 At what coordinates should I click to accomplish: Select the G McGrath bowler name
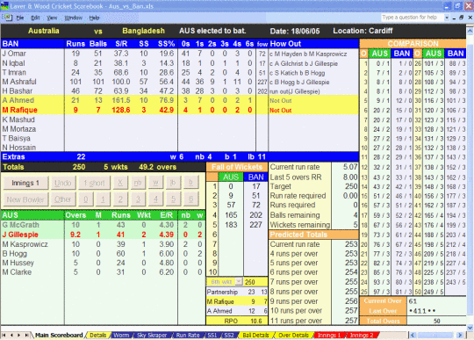(20, 225)
